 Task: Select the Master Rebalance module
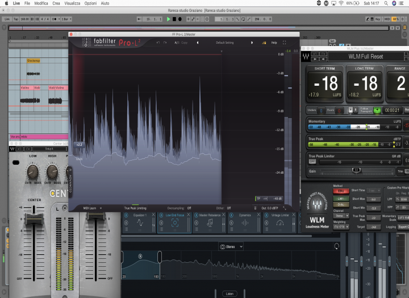210,223
